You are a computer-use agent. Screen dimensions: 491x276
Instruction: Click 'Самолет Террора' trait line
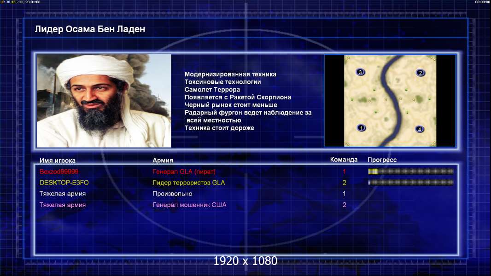212,89
